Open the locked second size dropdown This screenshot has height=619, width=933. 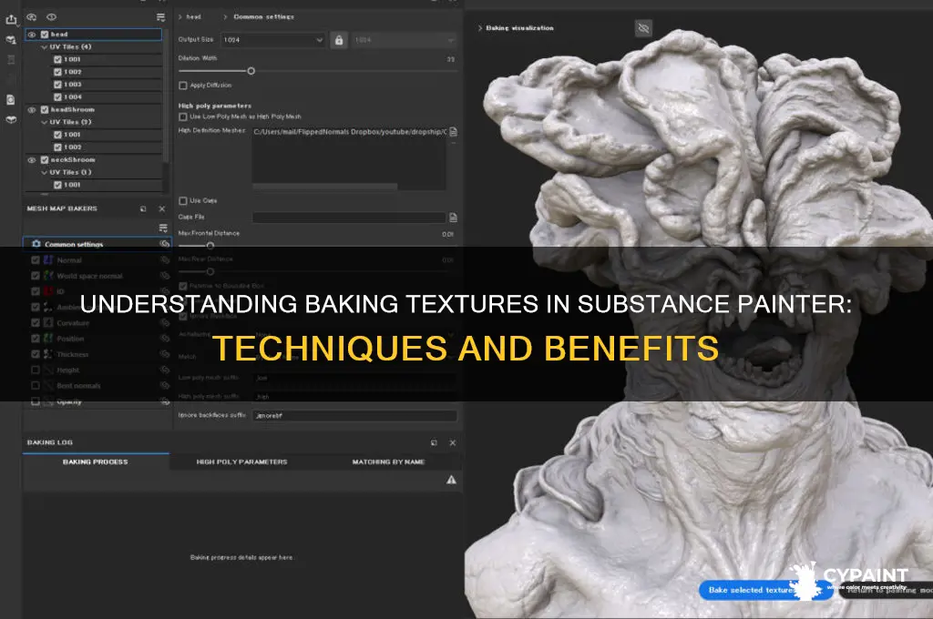click(x=405, y=40)
